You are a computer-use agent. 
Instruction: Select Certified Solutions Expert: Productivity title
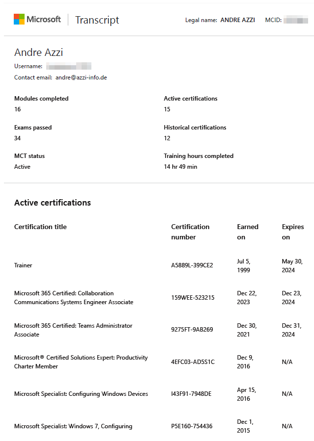click(81, 362)
